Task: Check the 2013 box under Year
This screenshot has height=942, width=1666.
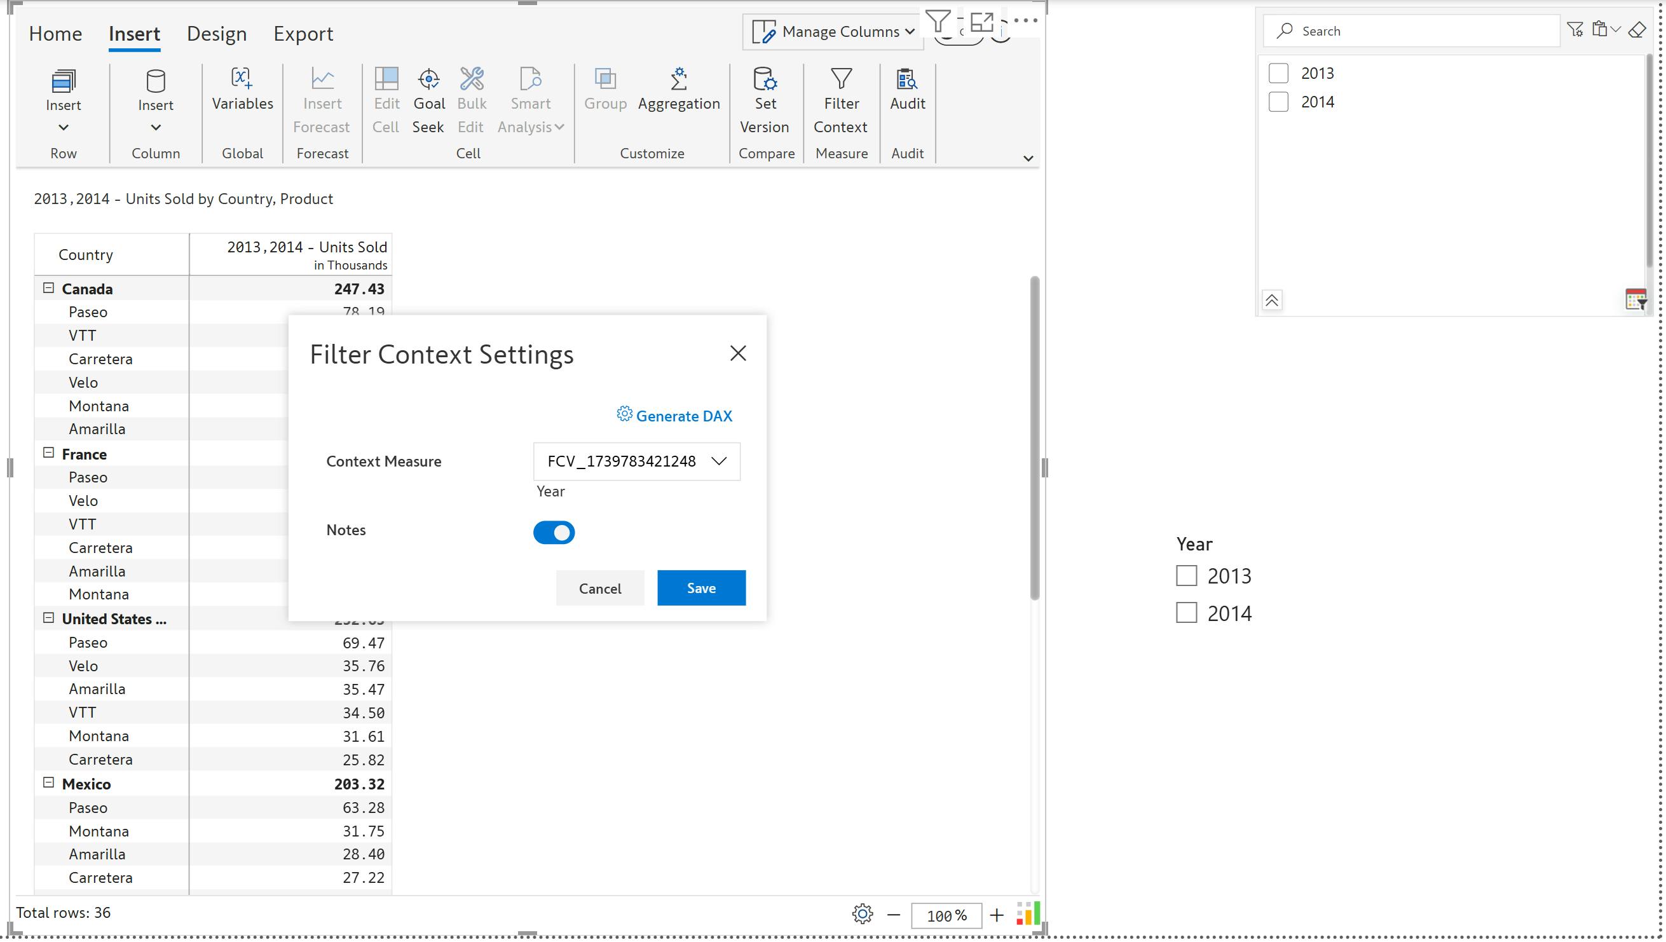Action: [1186, 575]
